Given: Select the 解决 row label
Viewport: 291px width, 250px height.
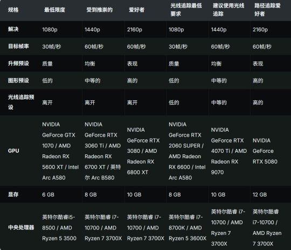Looking at the screenshot, I should click(x=13, y=29).
